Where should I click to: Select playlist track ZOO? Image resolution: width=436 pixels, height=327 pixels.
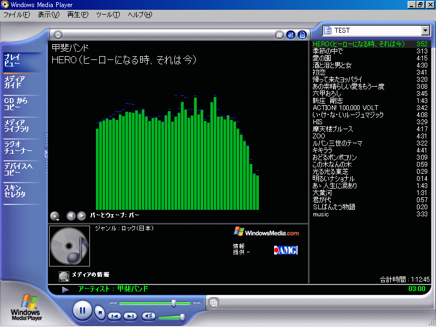(x=370, y=136)
